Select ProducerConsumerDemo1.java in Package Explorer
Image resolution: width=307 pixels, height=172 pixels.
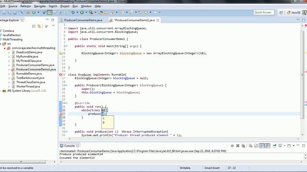point(36,69)
